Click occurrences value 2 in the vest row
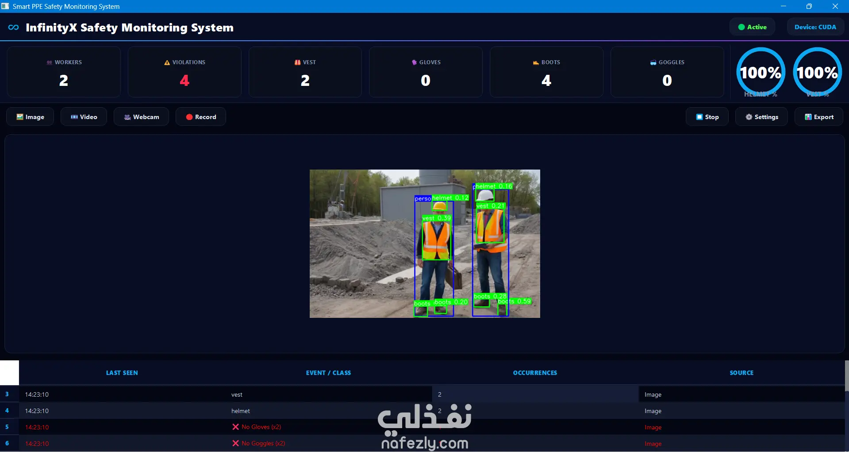The image size is (849, 452). (440, 394)
